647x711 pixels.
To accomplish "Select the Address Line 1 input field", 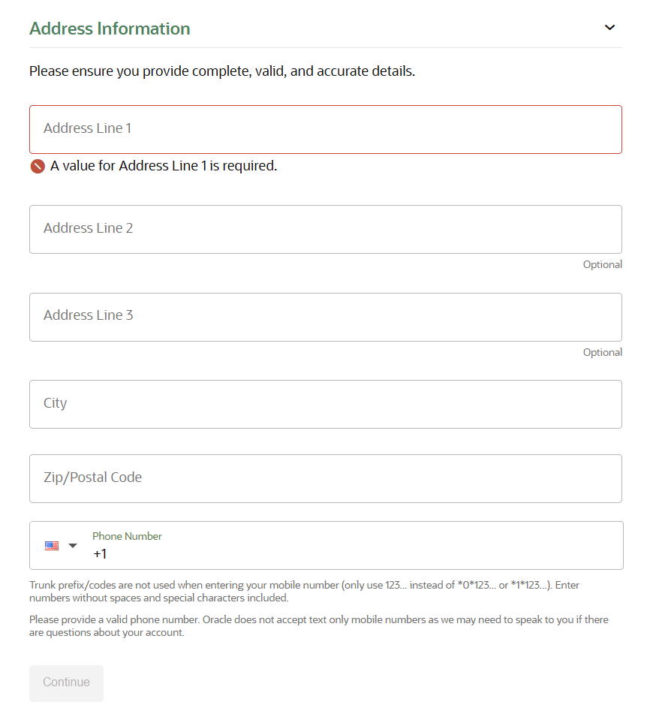I will (x=325, y=128).
